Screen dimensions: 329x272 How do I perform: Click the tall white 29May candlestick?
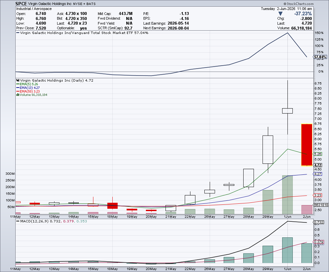(x=268, y=150)
